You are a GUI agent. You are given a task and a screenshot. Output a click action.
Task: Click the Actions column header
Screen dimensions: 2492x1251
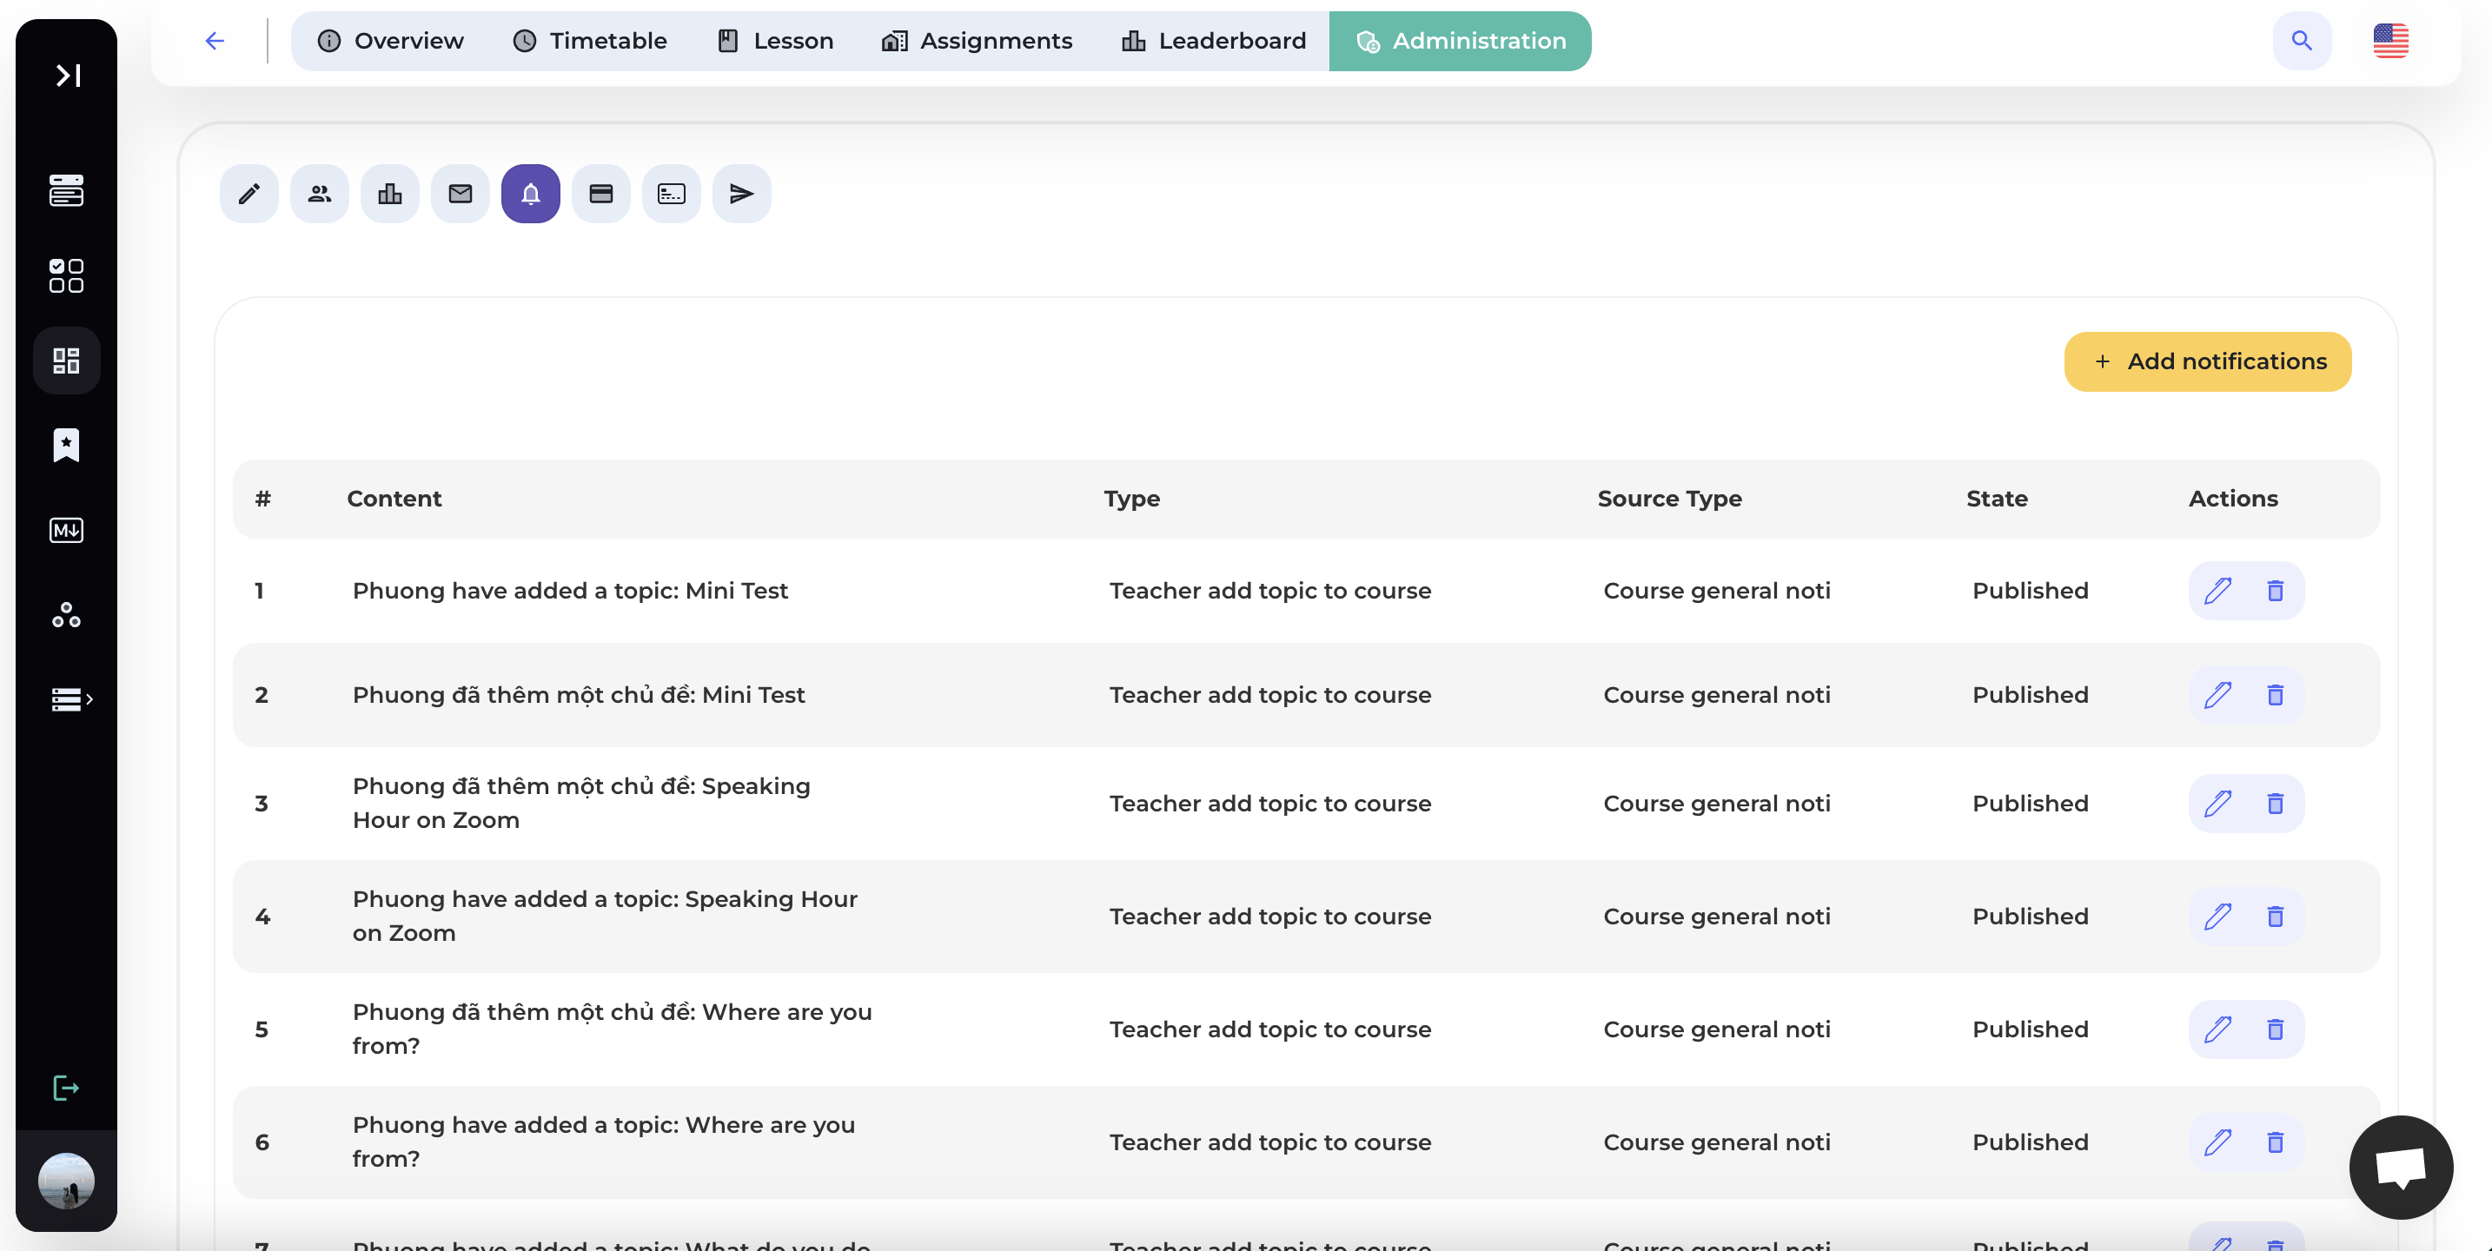click(x=2233, y=499)
